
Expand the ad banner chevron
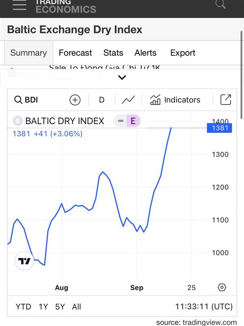click(x=122, y=77)
